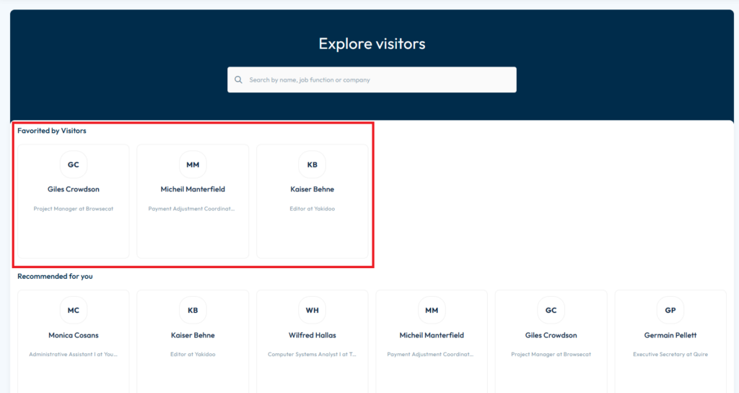
Task: Open Kaiser Behne name in Favorited section
Action: [312, 189]
